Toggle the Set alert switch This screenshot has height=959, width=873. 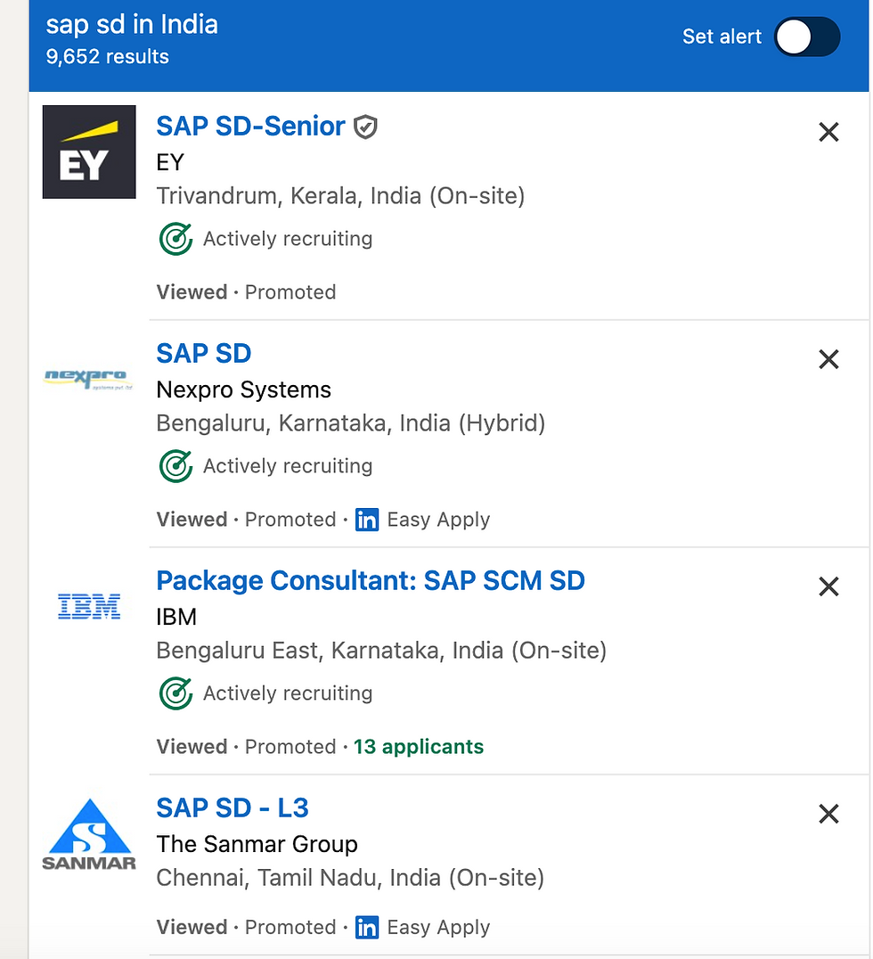807,37
